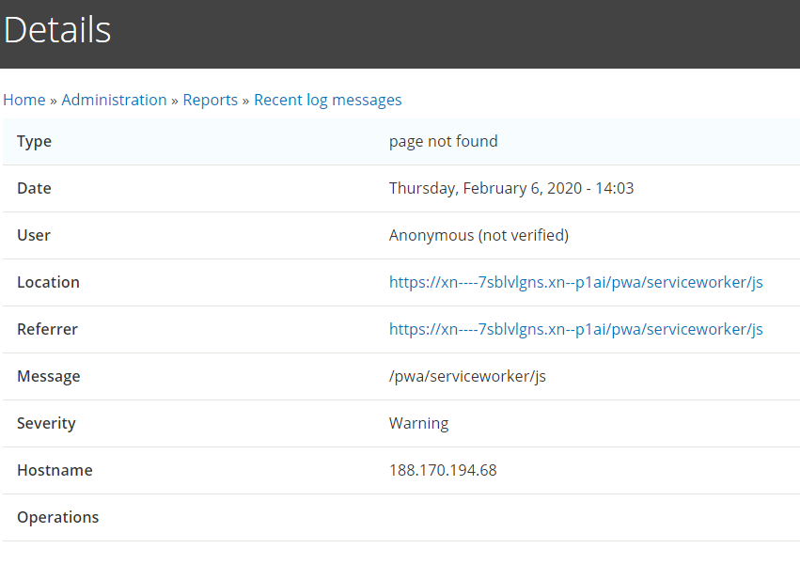Click the Thursday, February 6, 2020 date value
The width and height of the screenshot is (800, 564).
point(511,188)
